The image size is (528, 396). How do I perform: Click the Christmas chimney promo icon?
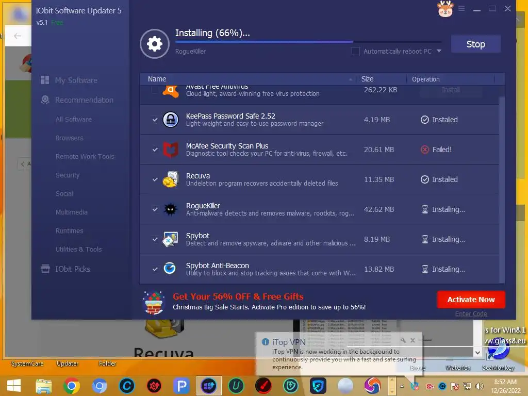click(x=154, y=302)
